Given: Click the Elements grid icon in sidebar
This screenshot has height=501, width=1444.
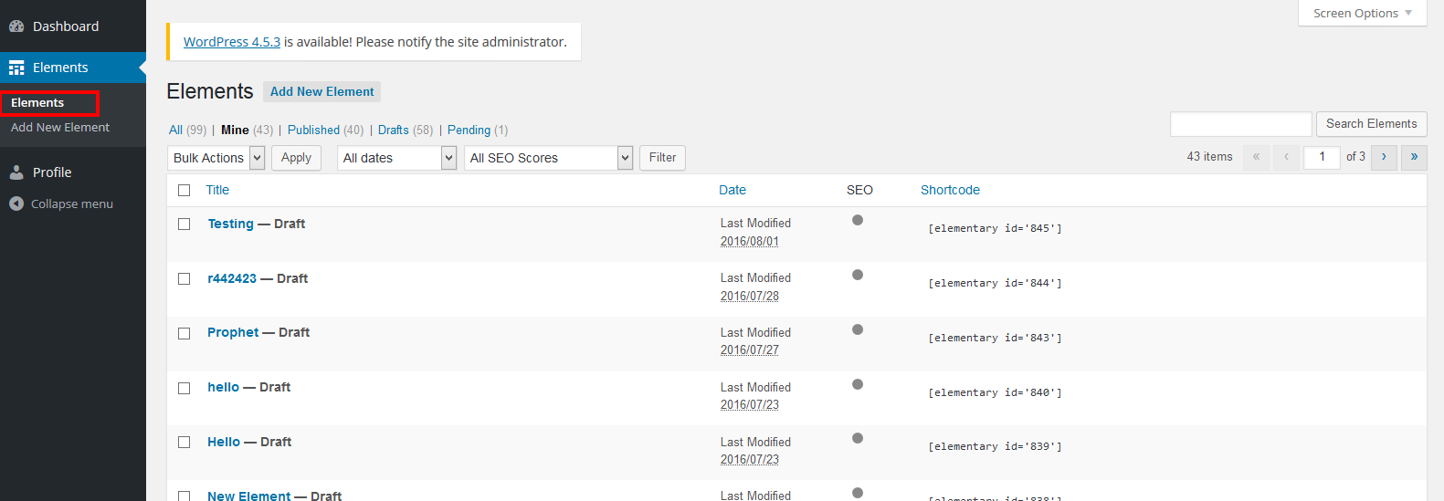Looking at the screenshot, I should click(16, 68).
